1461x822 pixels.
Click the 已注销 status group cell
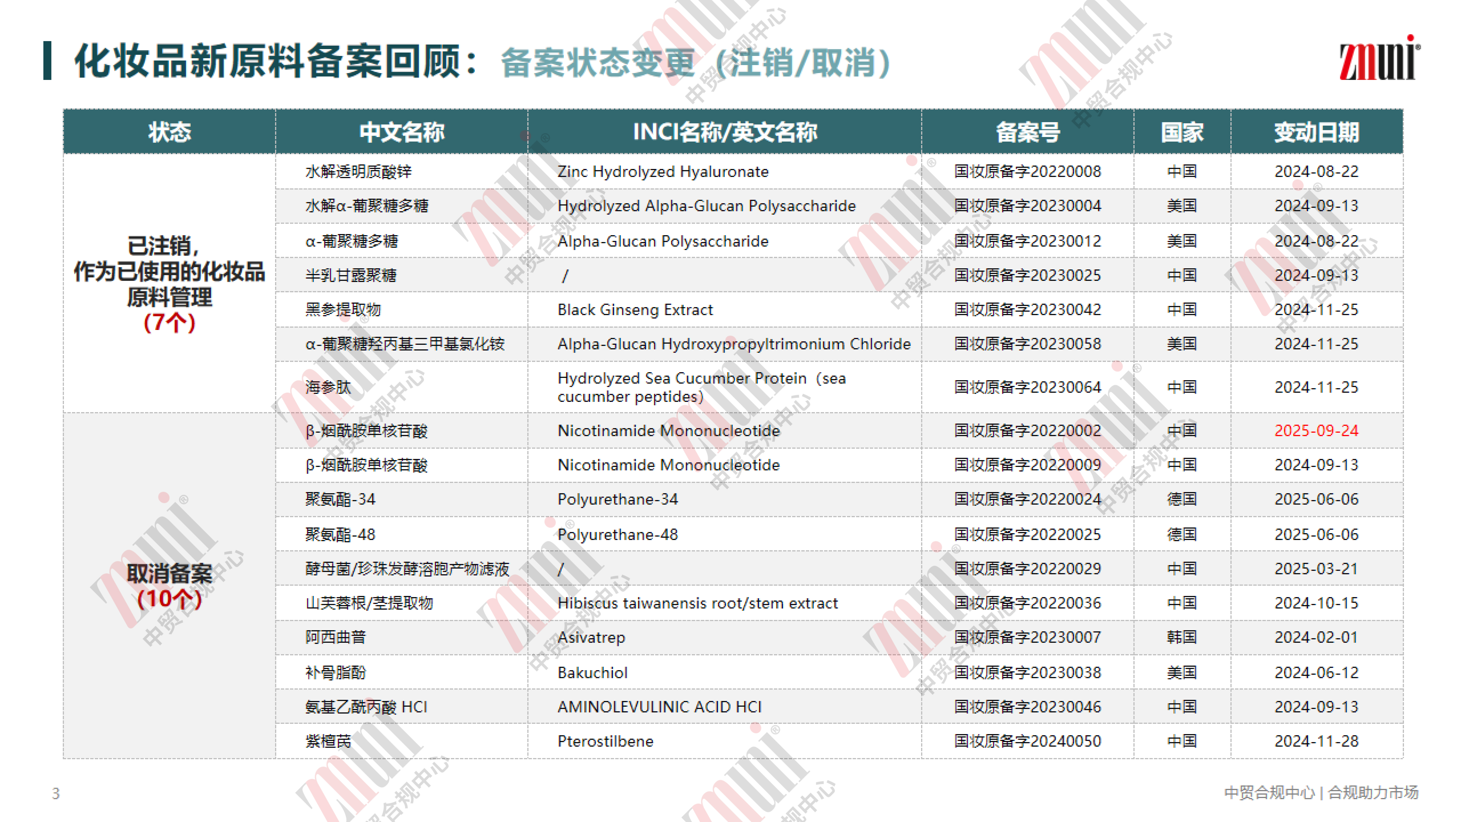click(x=169, y=284)
